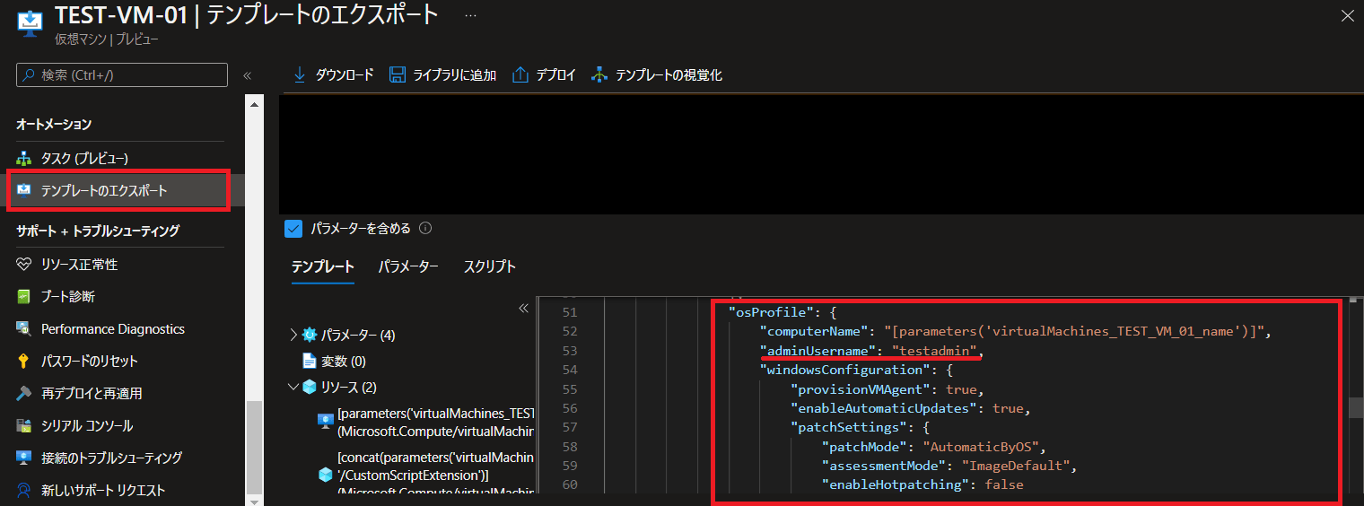The width and height of the screenshot is (1364, 506).
Task: Click the タスク (プレビュー) sidebar icon
Action: (x=24, y=159)
